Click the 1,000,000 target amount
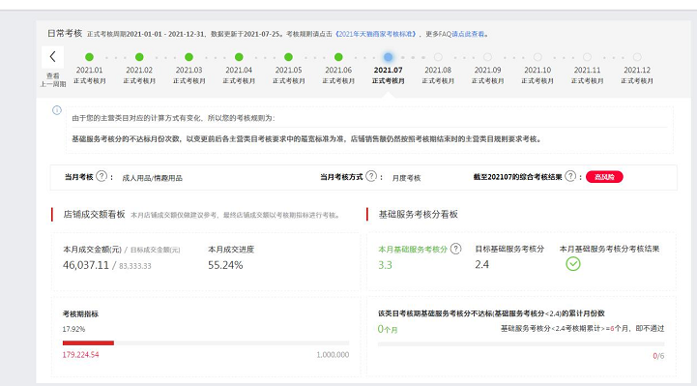The height and width of the screenshot is (386, 697). (x=333, y=355)
